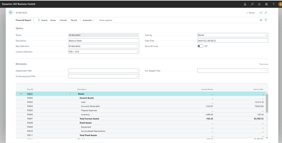Open G/L Budget Filter lookup ellipsis
This screenshot has width=282, height=143.
pos(266,71)
